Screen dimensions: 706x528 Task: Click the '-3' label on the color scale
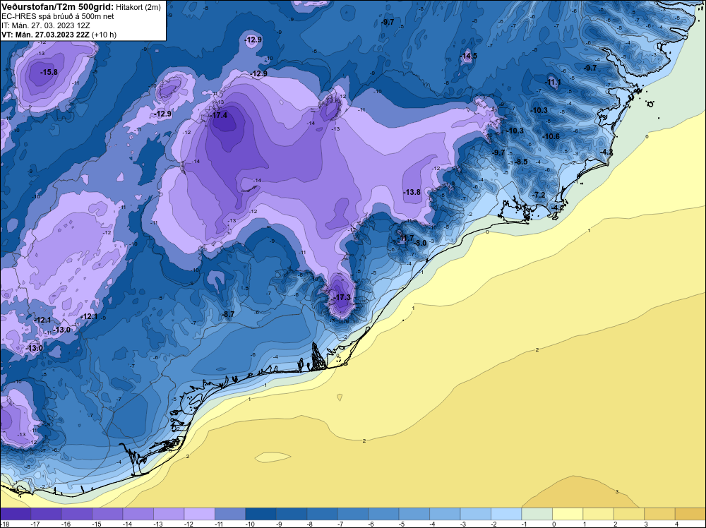coord(463,524)
